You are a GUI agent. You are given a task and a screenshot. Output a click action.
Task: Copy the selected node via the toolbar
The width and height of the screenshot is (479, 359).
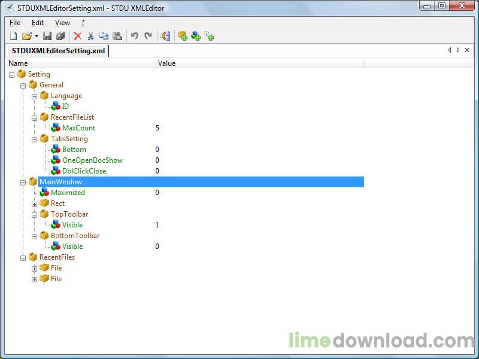click(x=105, y=36)
